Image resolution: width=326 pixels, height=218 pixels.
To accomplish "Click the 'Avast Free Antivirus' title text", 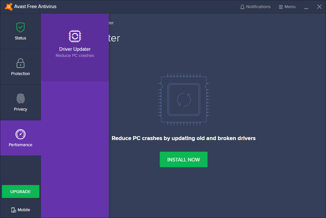I will pyautogui.click(x=36, y=6).
